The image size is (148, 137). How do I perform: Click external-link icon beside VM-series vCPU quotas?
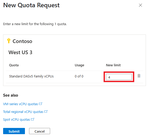point(41,104)
